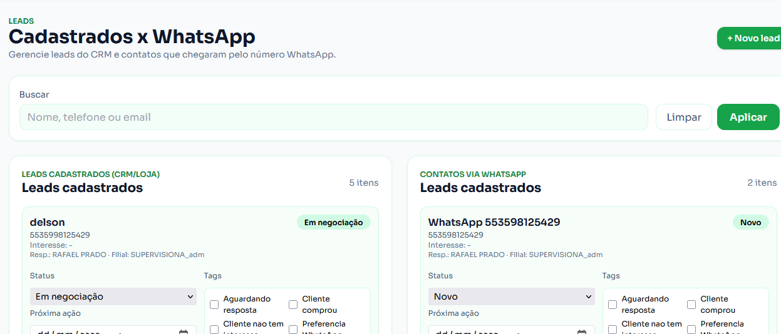Click the 'Novo' status badge
781x334 pixels.
750,222
